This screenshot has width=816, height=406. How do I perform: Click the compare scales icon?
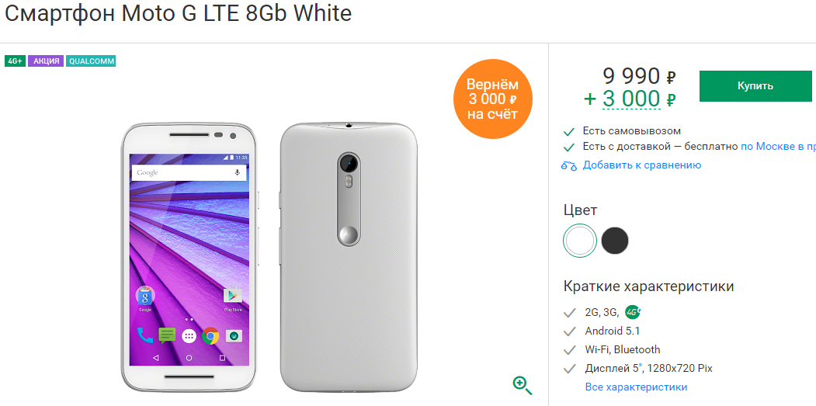[569, 166]
